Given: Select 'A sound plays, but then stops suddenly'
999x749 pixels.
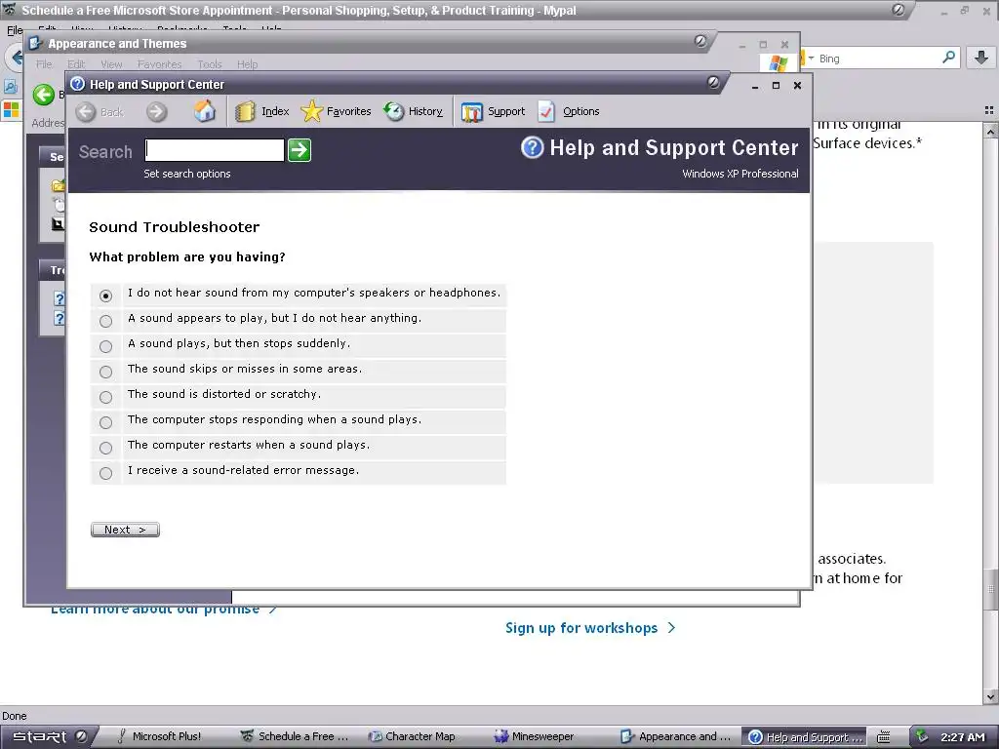Looking at the screenshot, I should coord(105,346).
